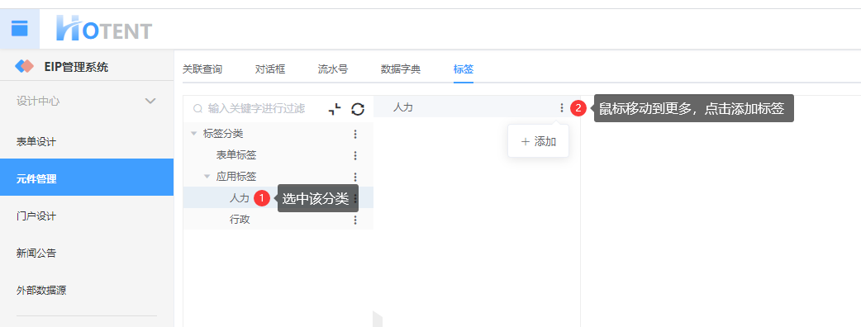This screenshot has height=327, width=861.
Task: Open more options for 行政
Action: [x=355, y=220]
